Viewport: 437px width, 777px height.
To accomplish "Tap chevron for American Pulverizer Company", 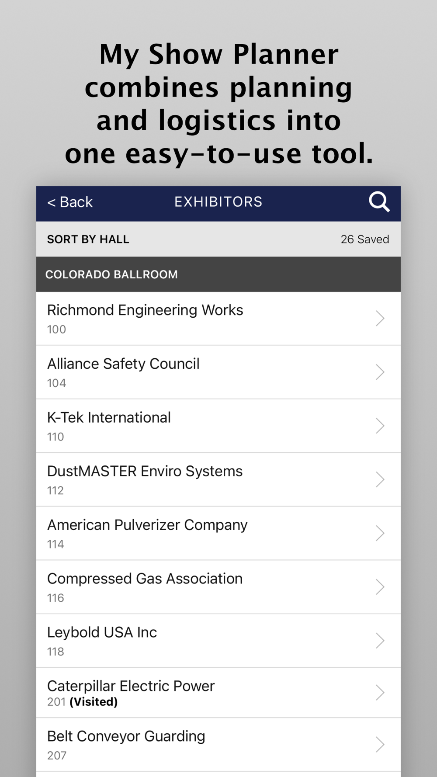I will [380, 533].
